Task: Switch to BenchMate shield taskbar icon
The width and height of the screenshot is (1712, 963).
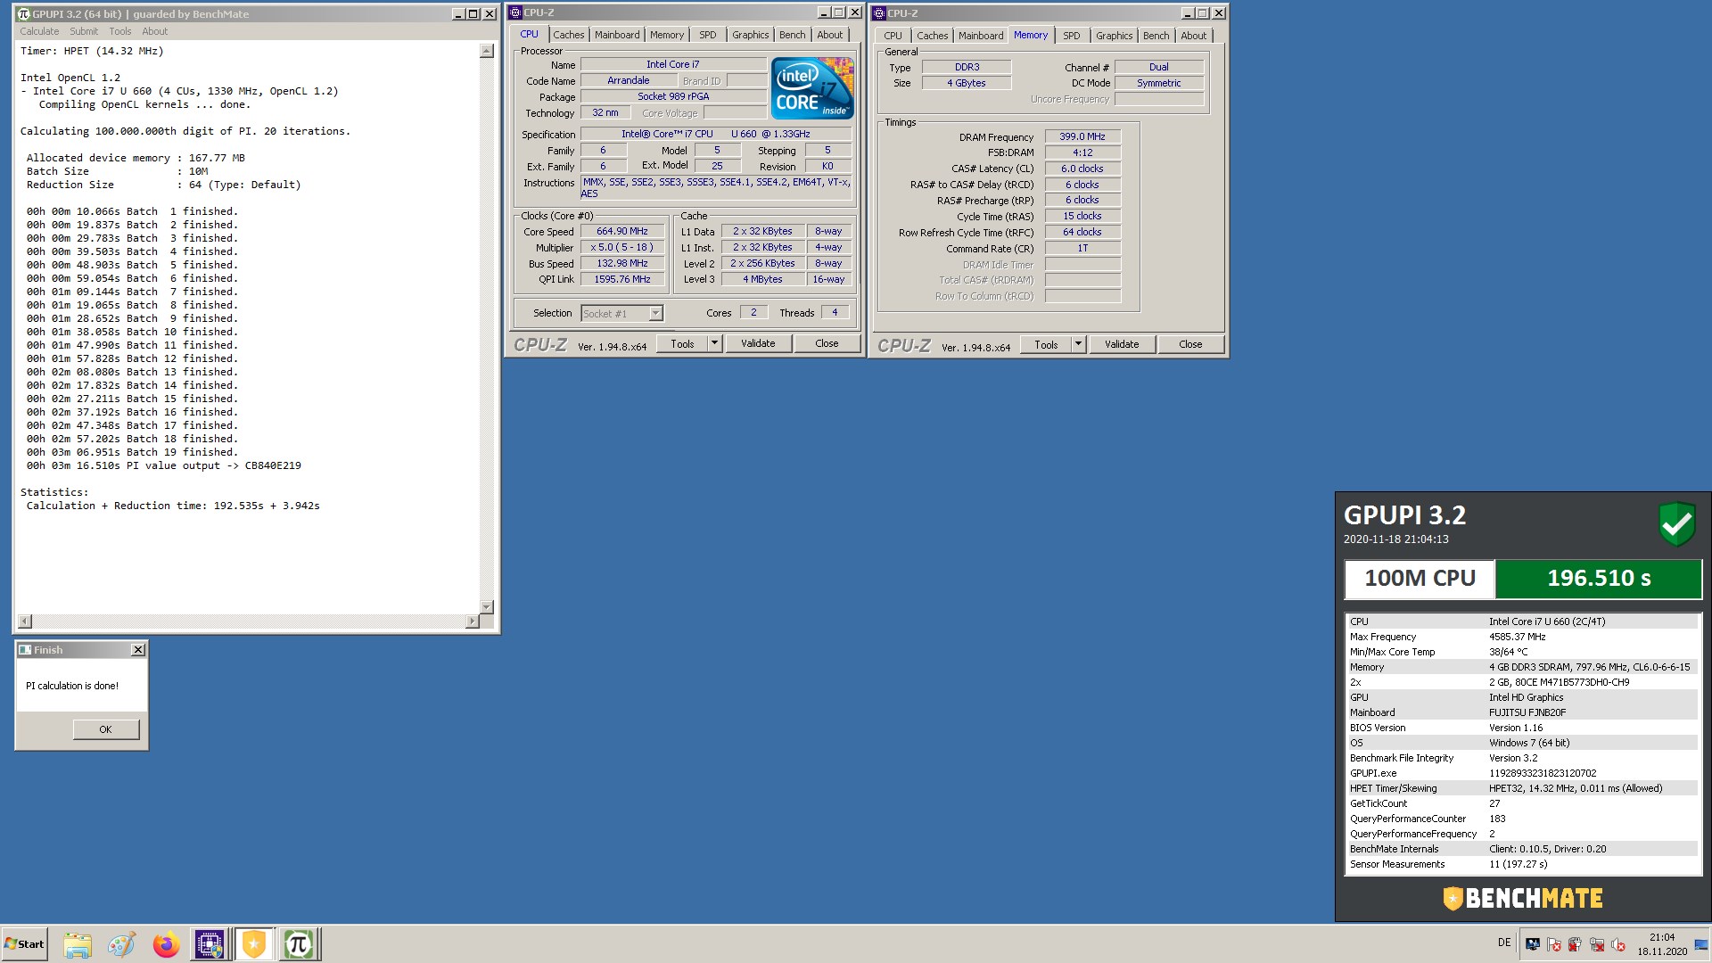Action: 254,944
